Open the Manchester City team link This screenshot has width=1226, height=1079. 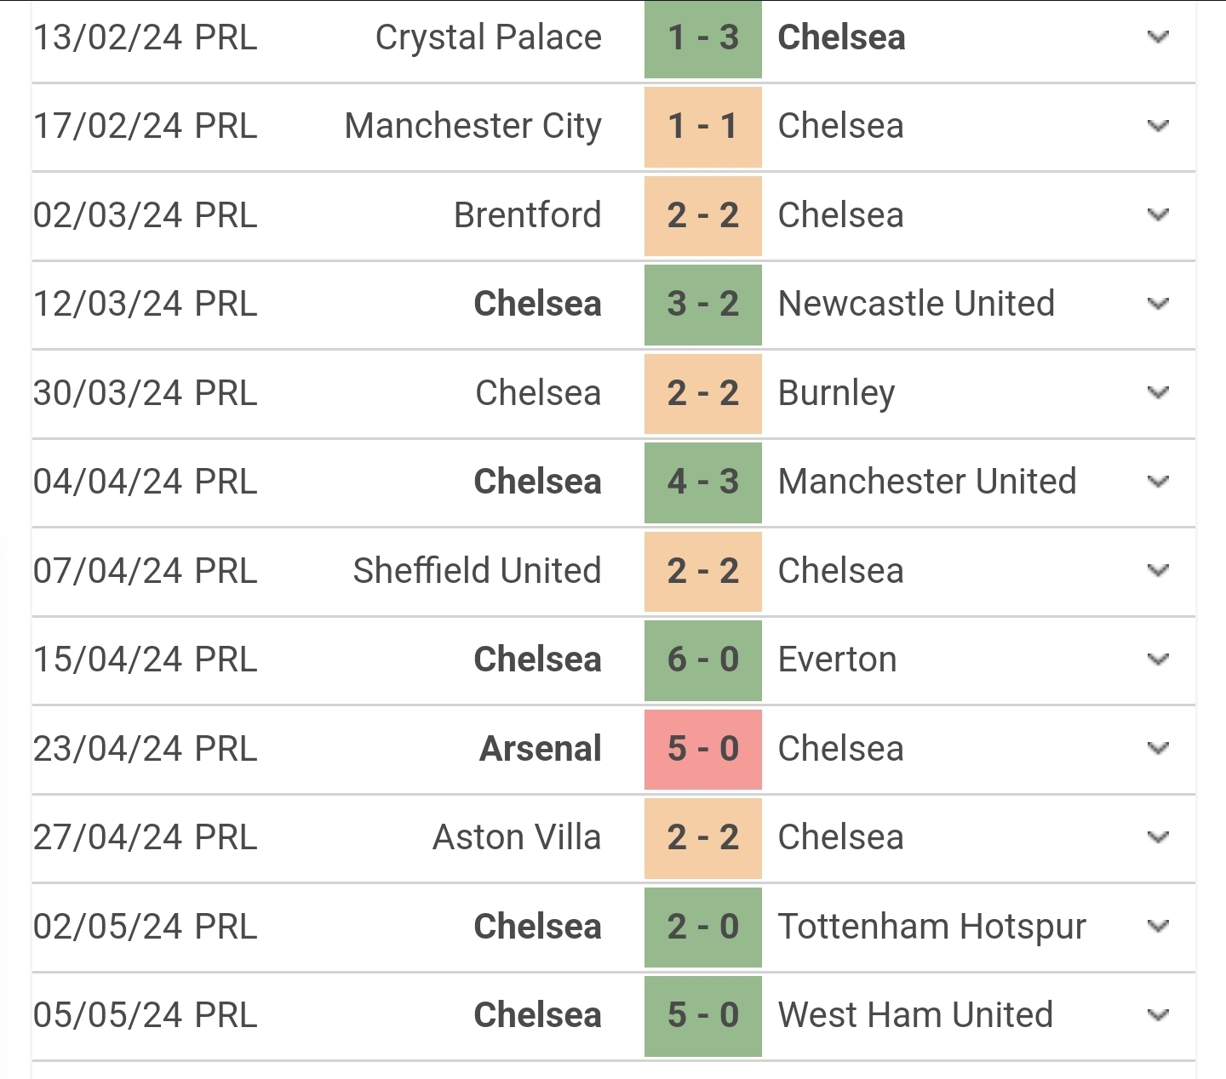473,127
